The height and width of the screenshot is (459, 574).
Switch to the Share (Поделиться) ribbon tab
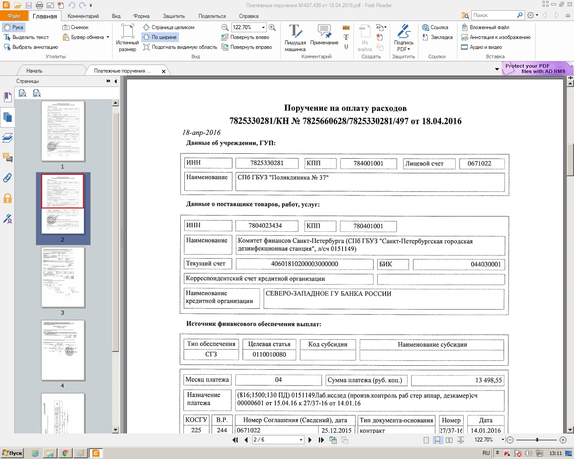tap(212, 16)
